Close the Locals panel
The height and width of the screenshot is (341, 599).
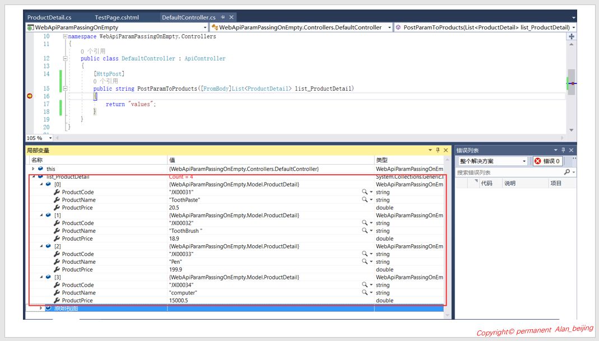click(x=446, y=150)
